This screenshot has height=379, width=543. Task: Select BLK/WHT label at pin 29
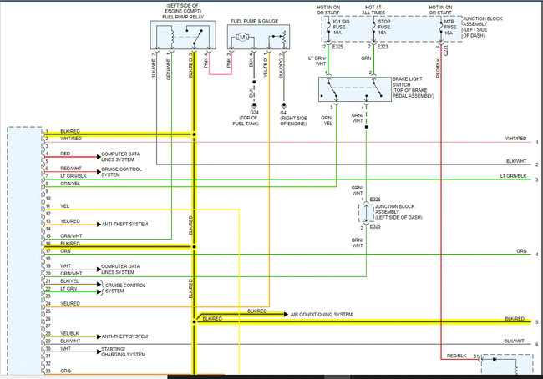(70, 341)
